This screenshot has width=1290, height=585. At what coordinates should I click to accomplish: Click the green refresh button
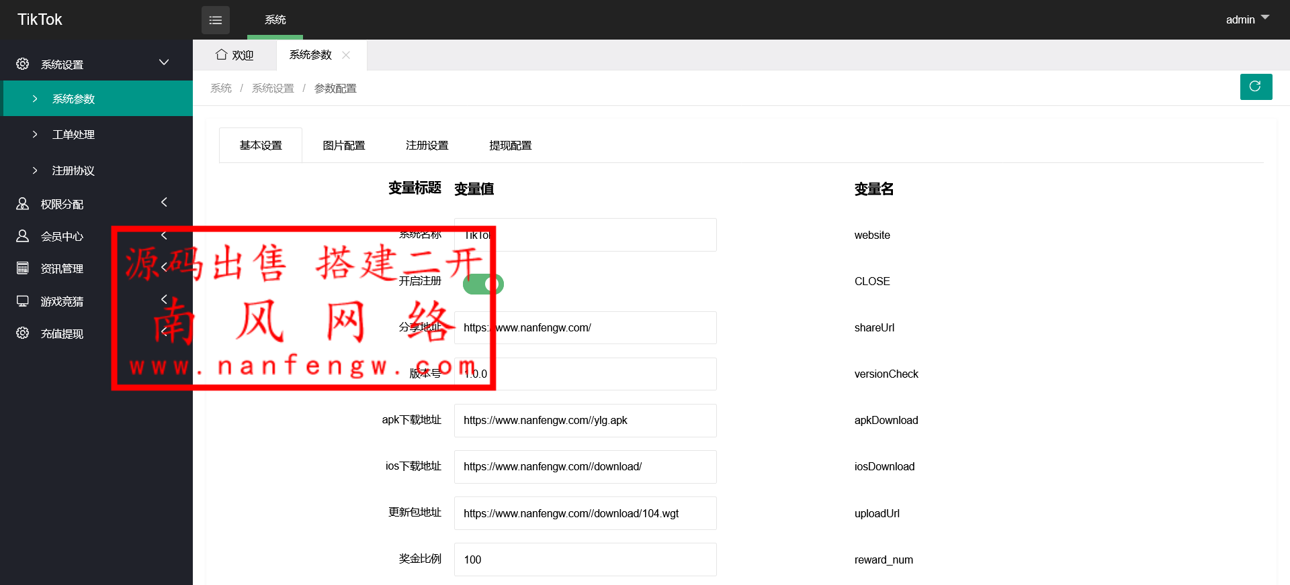[1255, 87]
